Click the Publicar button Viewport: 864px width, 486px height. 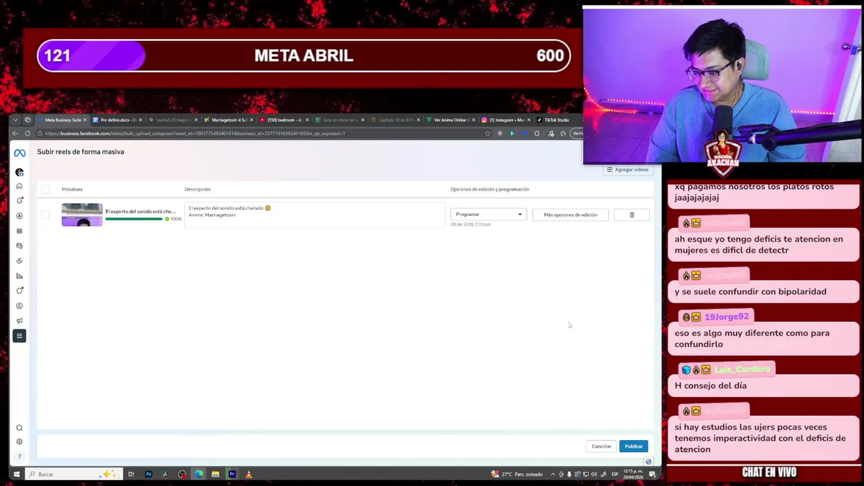[633, 446]
